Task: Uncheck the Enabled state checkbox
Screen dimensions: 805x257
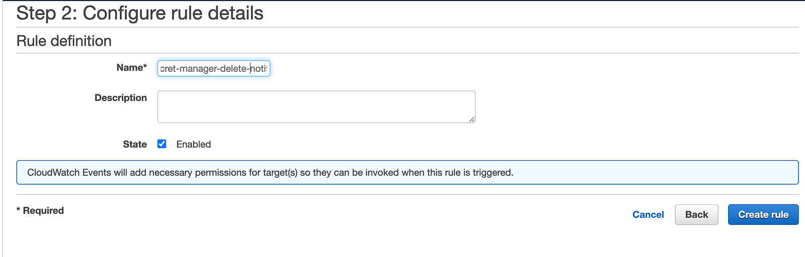Action: [162, 144]
